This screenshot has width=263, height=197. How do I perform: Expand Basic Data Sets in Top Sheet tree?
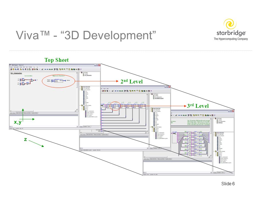pos(80,87)
